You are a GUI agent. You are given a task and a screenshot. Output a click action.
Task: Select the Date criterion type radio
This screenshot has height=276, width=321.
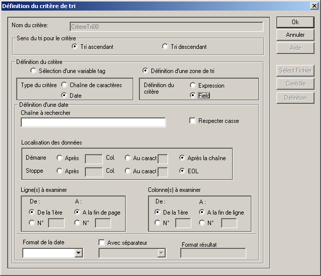[x=64, y=95]
